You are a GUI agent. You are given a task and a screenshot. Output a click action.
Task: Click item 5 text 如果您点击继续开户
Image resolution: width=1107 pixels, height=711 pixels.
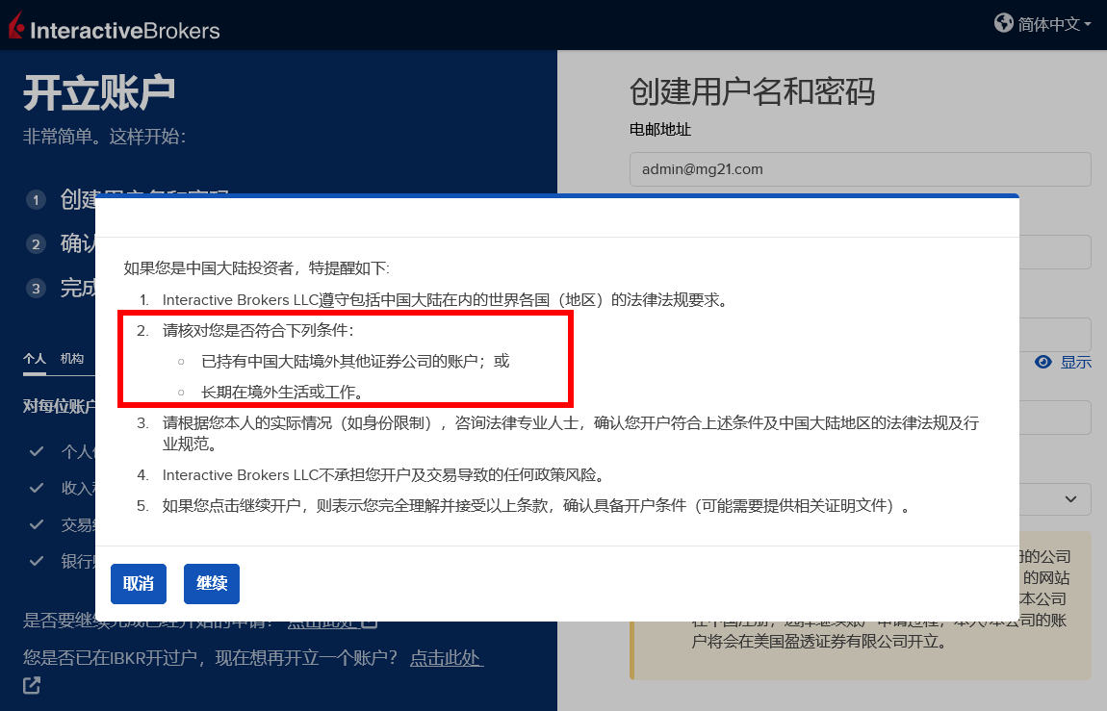pyautogui.click(x=537, y=506)
